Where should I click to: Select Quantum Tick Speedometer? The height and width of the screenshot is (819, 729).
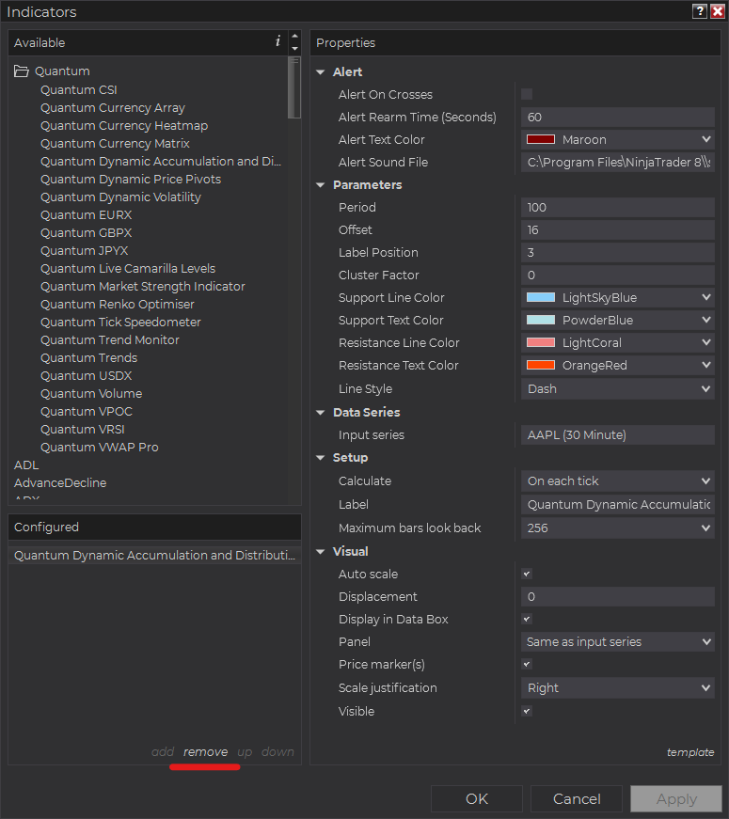click(x=120, y=322)
